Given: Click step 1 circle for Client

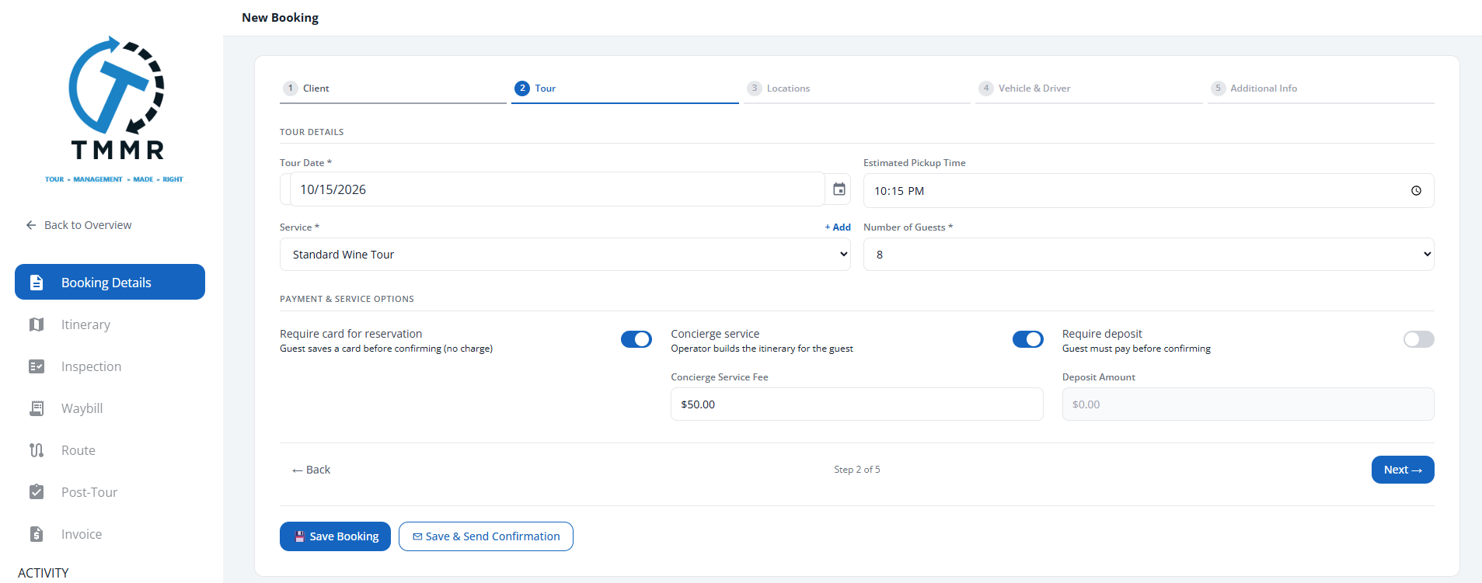Looking at the screenshot, I should pyautogui.click(x=291, y=88).
